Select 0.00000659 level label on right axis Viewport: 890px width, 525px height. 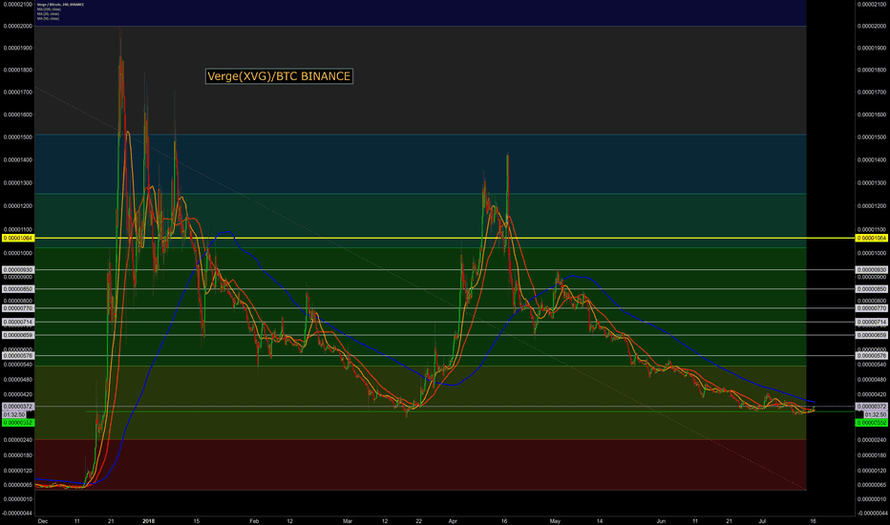(x=871, y=335)
